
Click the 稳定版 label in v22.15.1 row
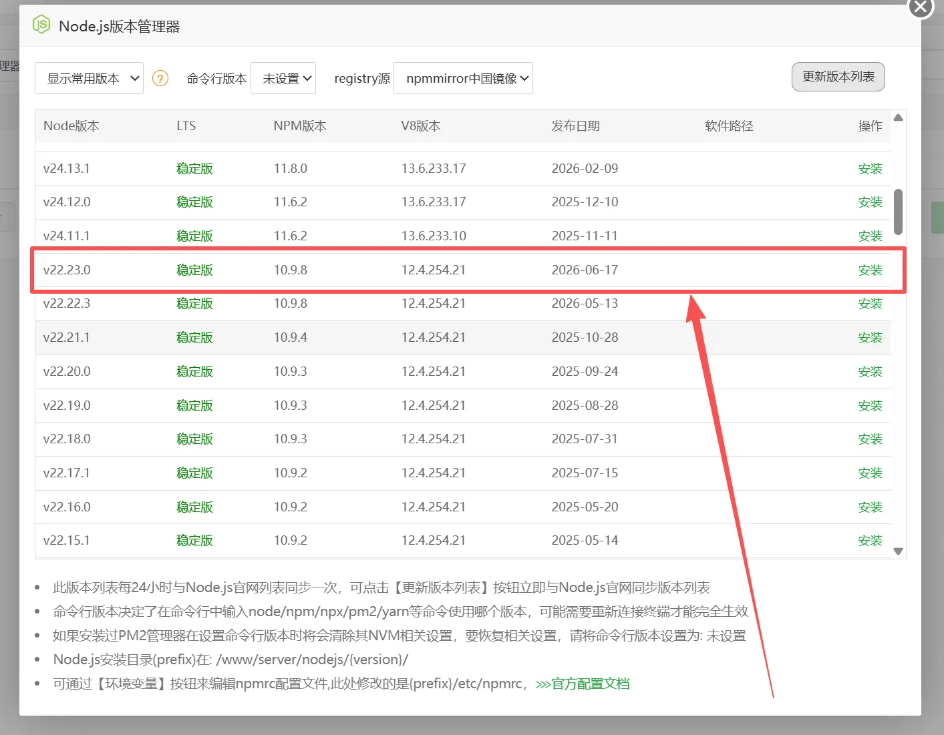pyautogui.click(x=194, y=541)
